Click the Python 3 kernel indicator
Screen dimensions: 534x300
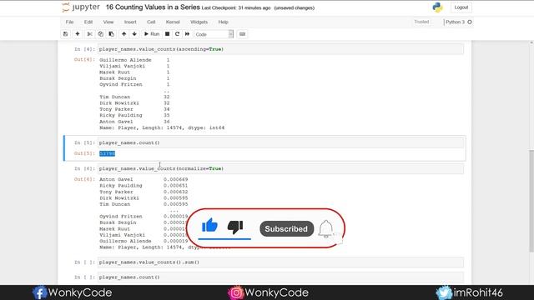tap(455, 22)
